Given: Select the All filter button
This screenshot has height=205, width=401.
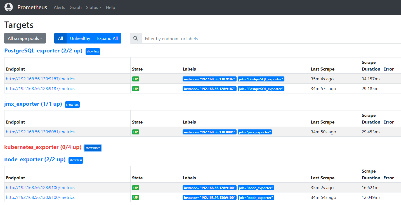Looking at the screenshot, I should pos(60,38).
